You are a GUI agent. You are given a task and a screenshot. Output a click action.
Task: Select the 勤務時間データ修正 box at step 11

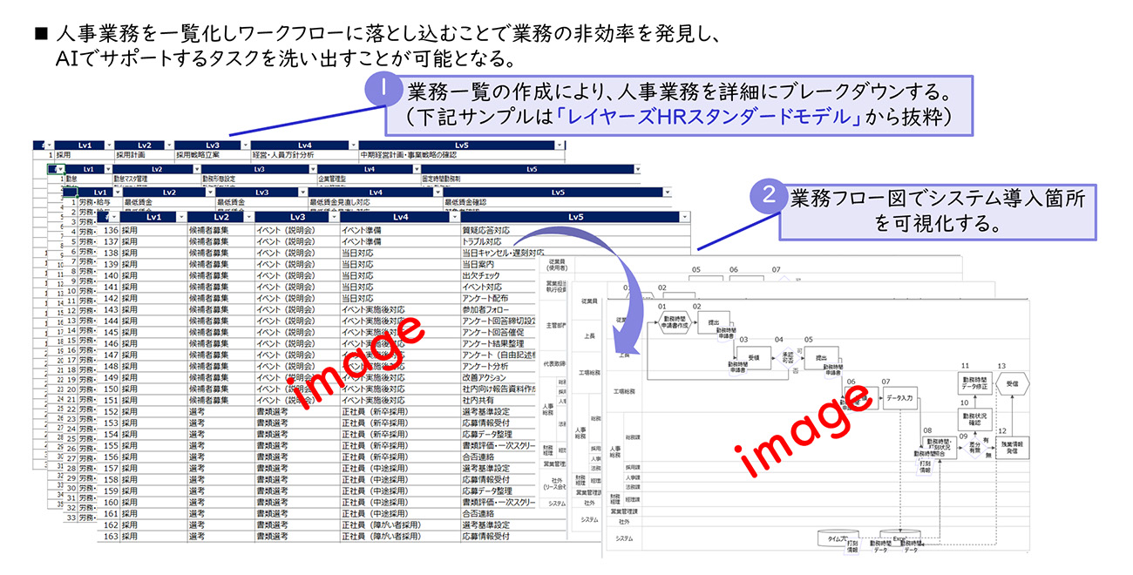(x=976, y=384)
